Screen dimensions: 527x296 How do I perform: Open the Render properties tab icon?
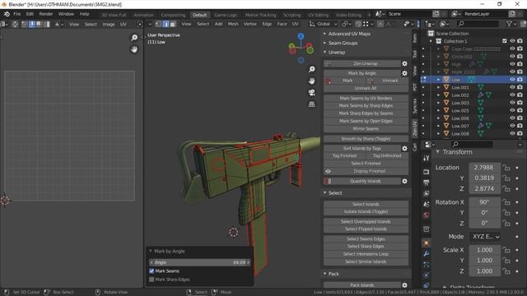(427, 172)
